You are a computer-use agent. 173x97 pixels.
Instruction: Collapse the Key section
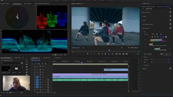click(143, 32)
